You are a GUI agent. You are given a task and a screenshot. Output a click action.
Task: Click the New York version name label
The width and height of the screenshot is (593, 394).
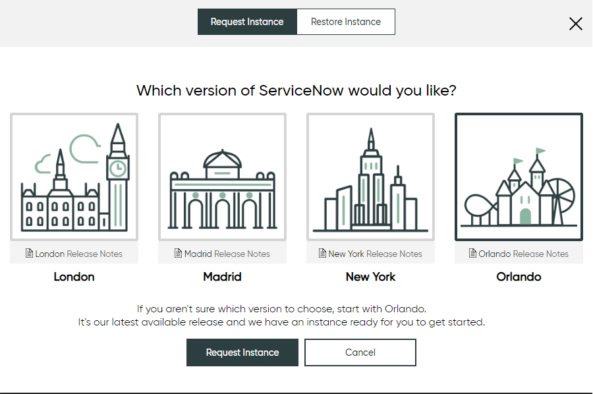pyautogui.click(x=370, y=277)
